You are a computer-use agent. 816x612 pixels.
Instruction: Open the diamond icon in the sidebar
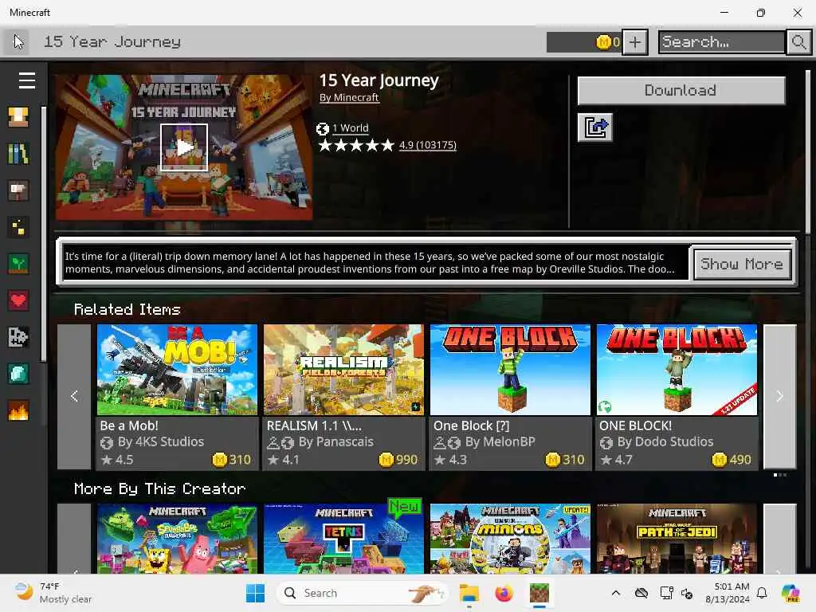pyautogui.click(x=18, y=374)
